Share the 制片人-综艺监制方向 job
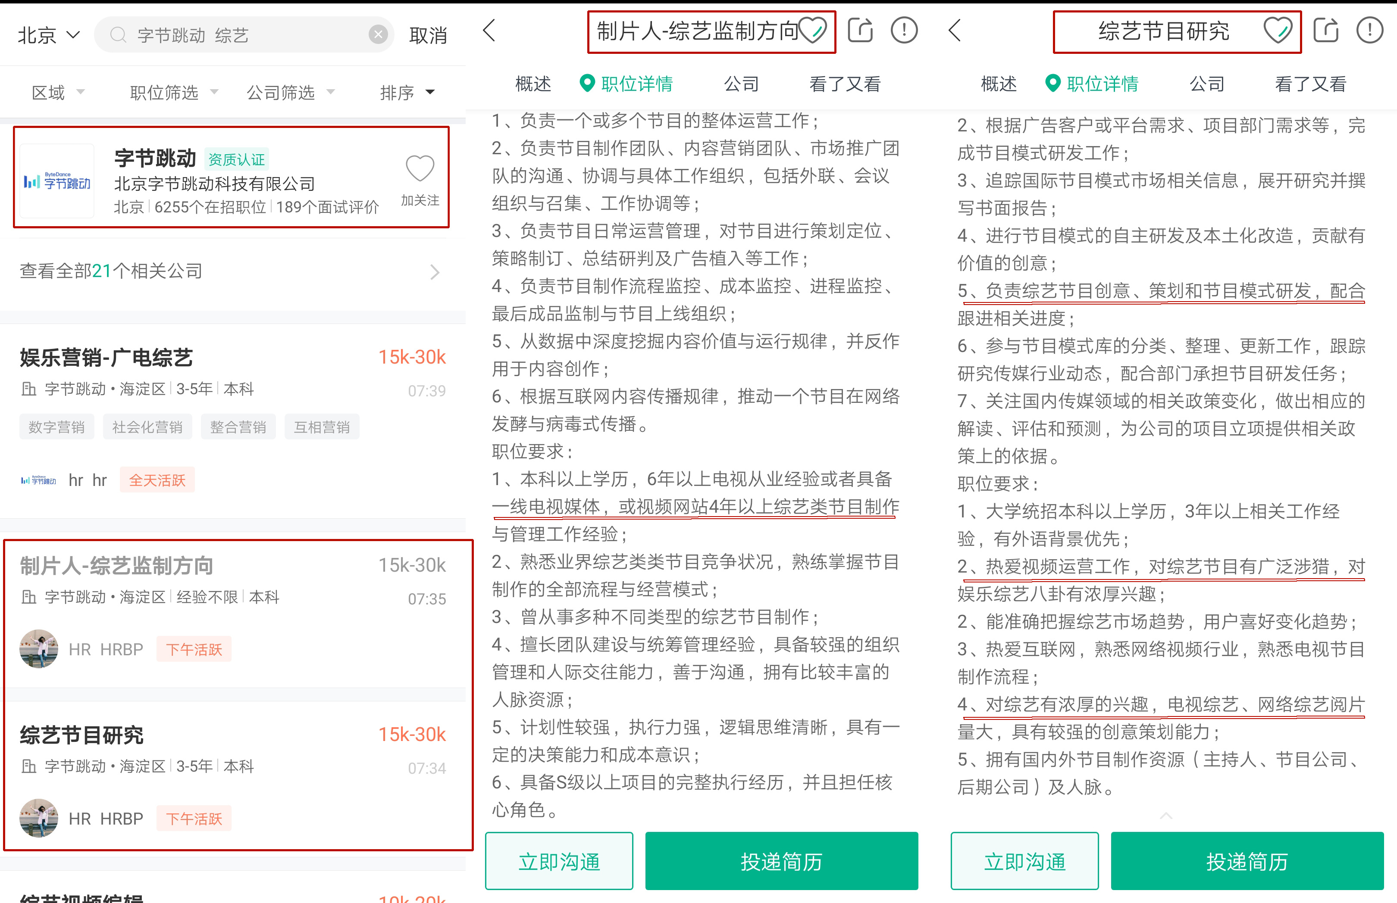1397x903 pixels. (x=861, y=31)
